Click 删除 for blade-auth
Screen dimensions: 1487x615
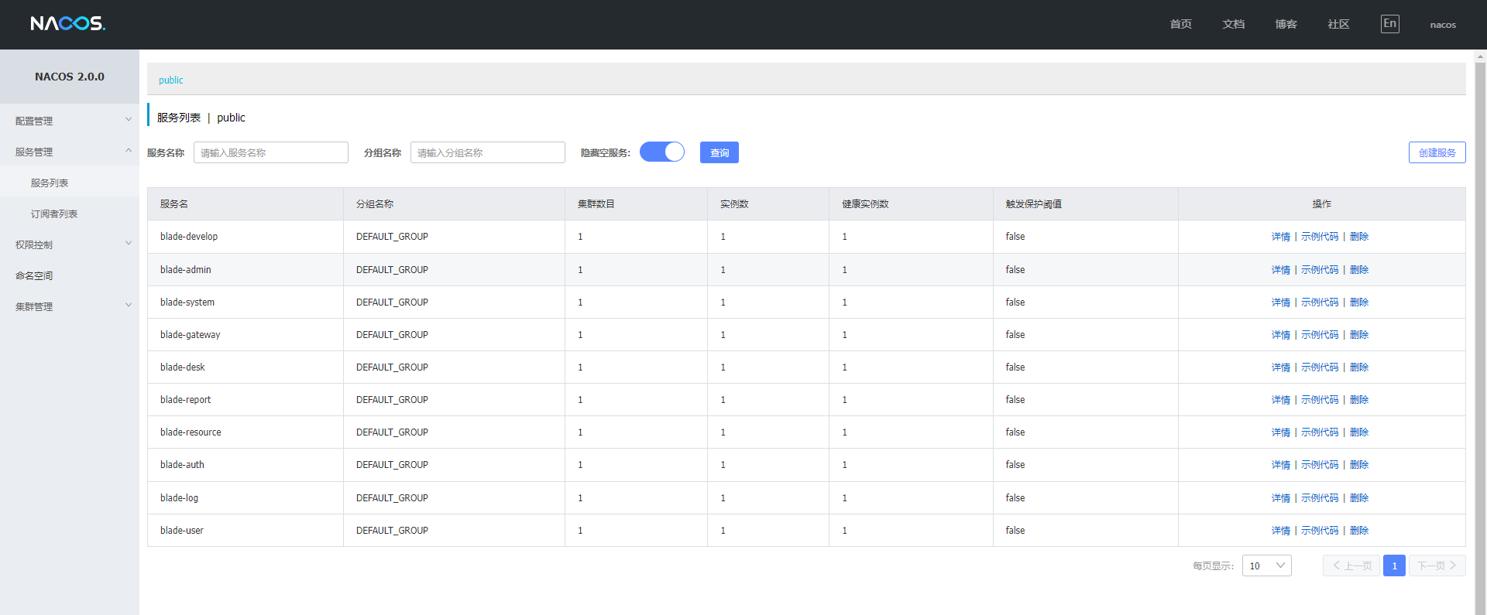click(x=1359, y=465)
